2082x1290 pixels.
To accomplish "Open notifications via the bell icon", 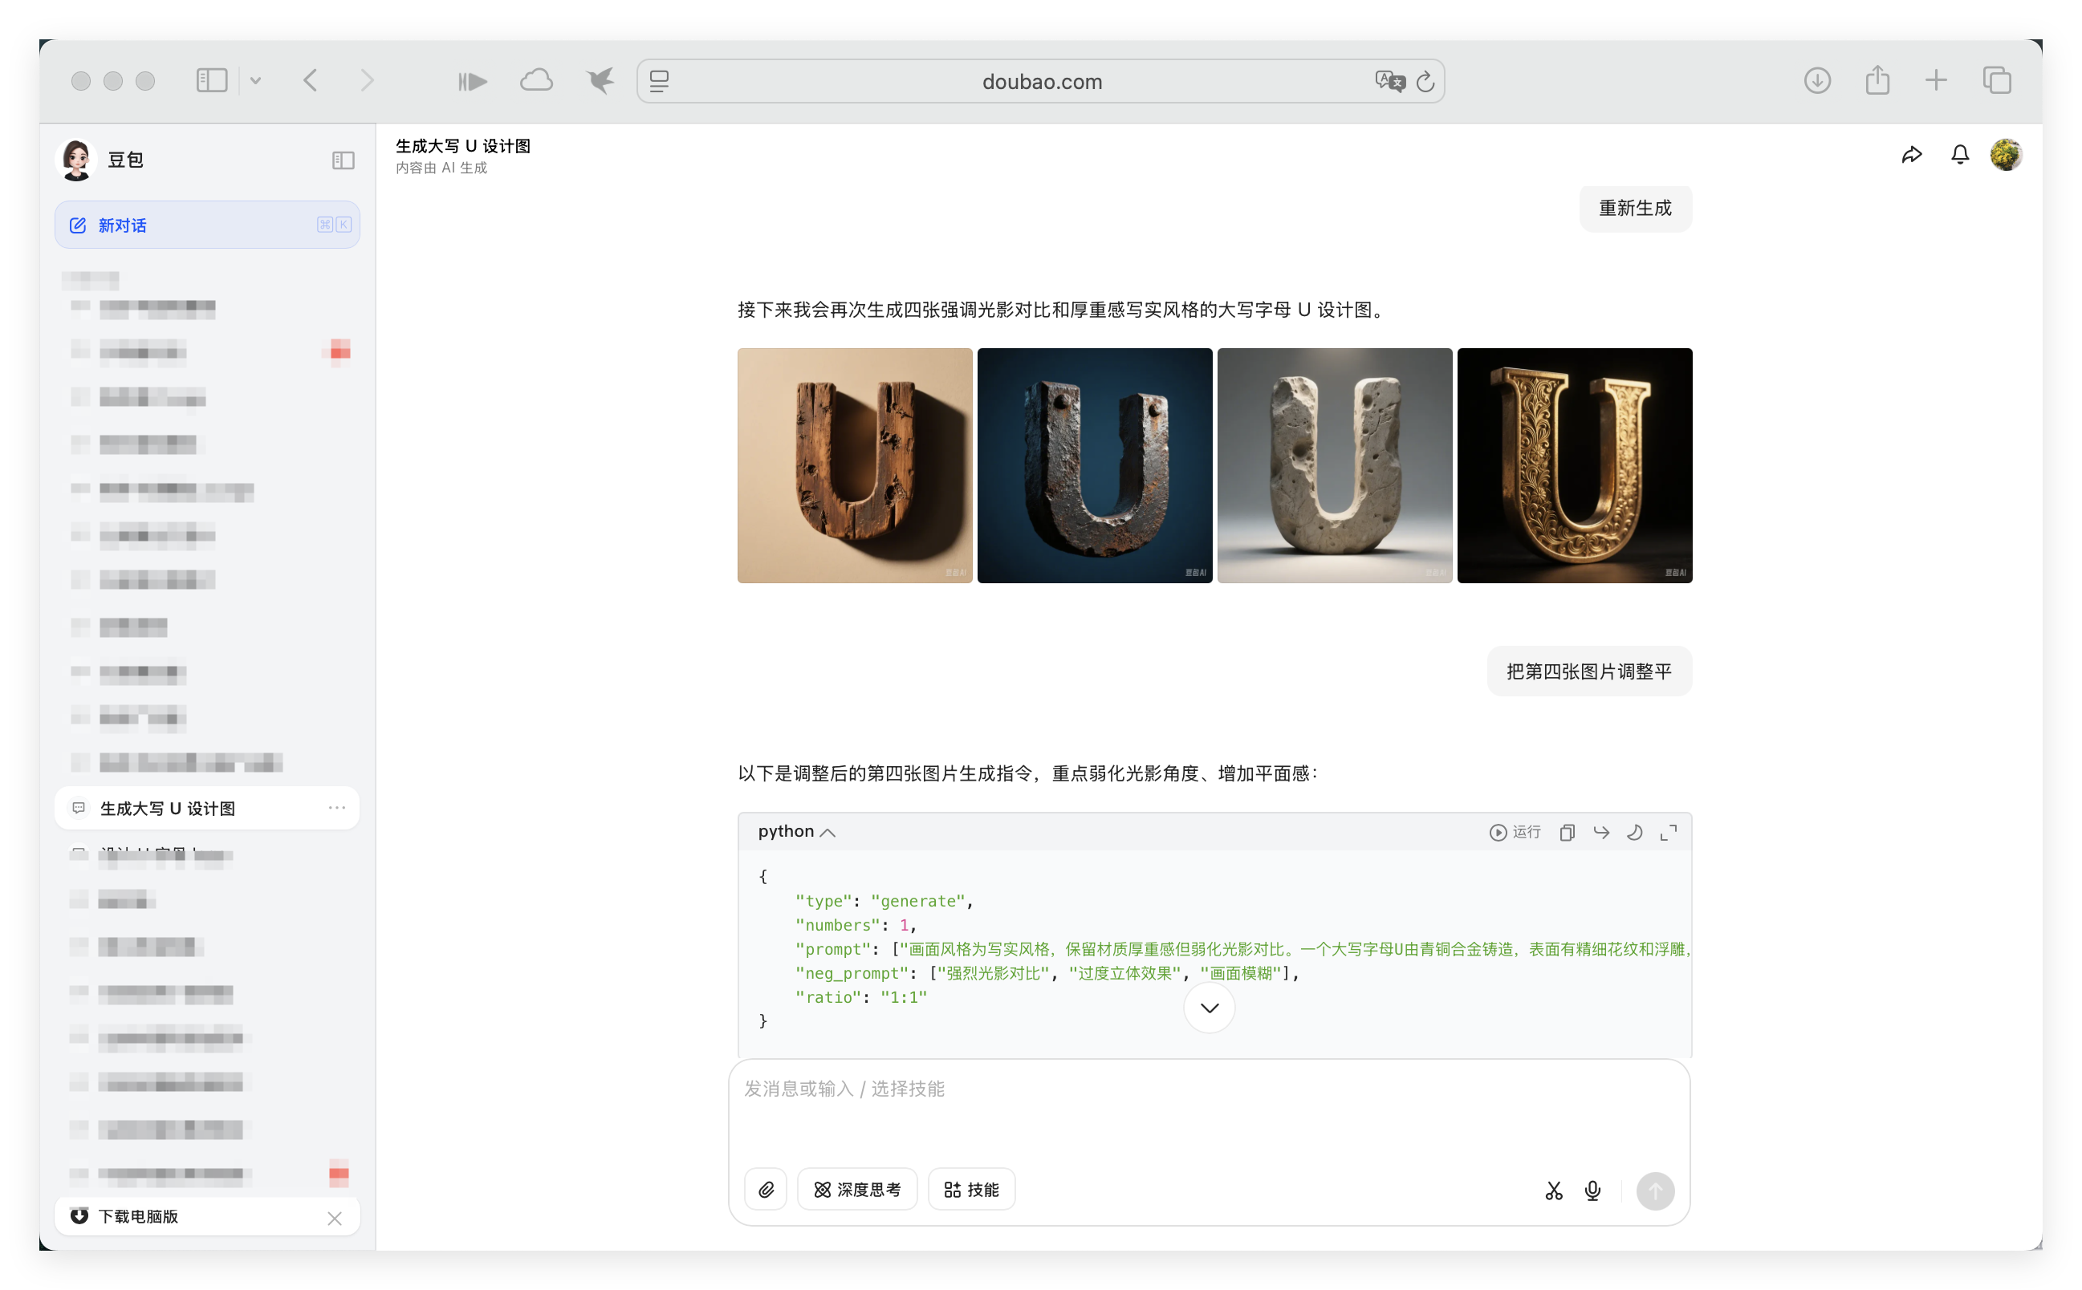I will 1959,154.
